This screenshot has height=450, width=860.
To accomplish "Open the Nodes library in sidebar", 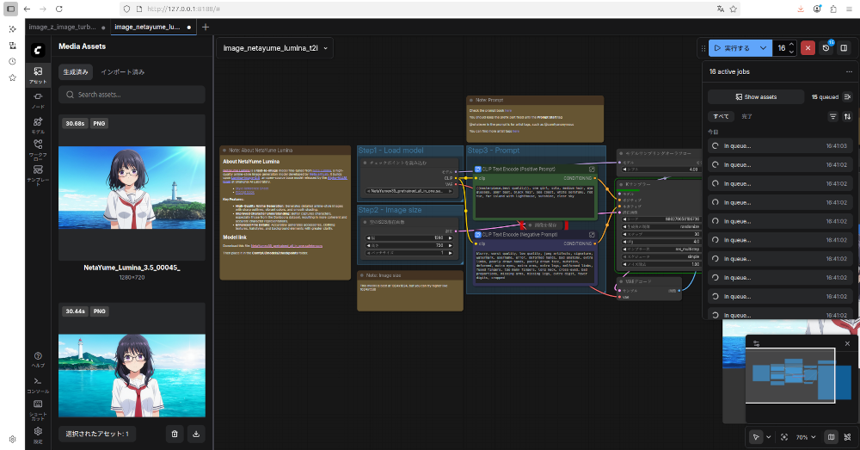I will click(38, 100).
